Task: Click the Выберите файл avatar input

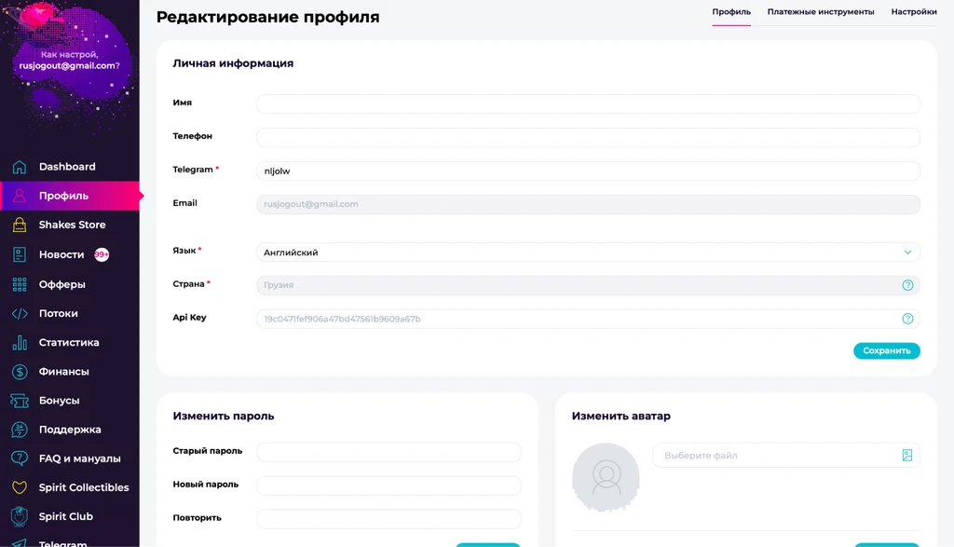Action: [x=786, y=455]
